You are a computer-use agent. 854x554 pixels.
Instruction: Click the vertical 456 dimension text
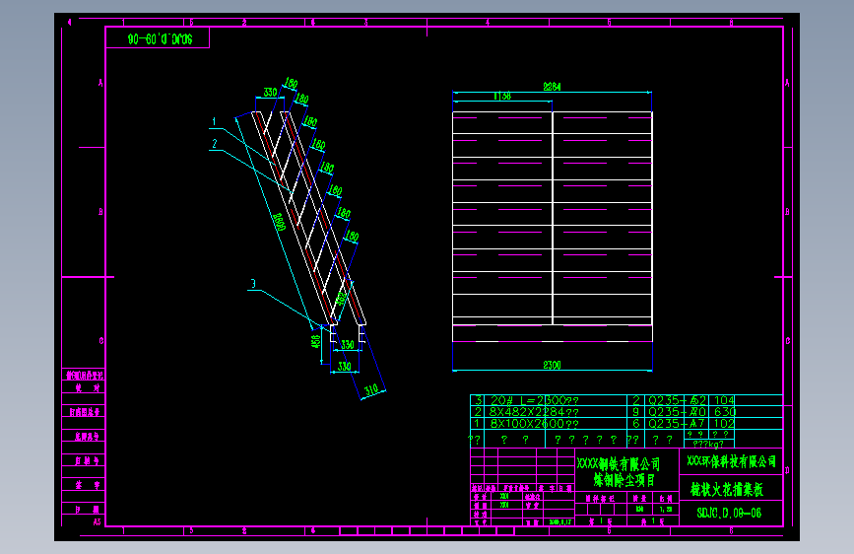(315, 341)
